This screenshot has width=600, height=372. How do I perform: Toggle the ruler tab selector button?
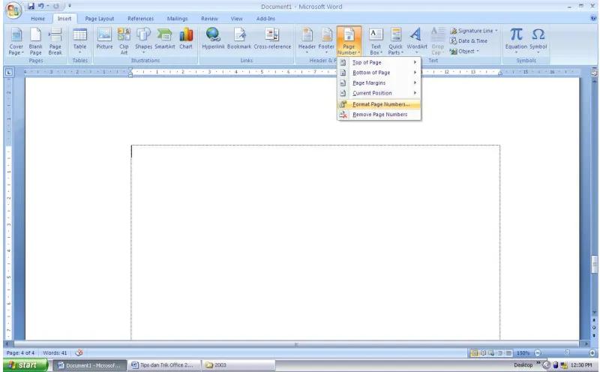click(8, 72)
